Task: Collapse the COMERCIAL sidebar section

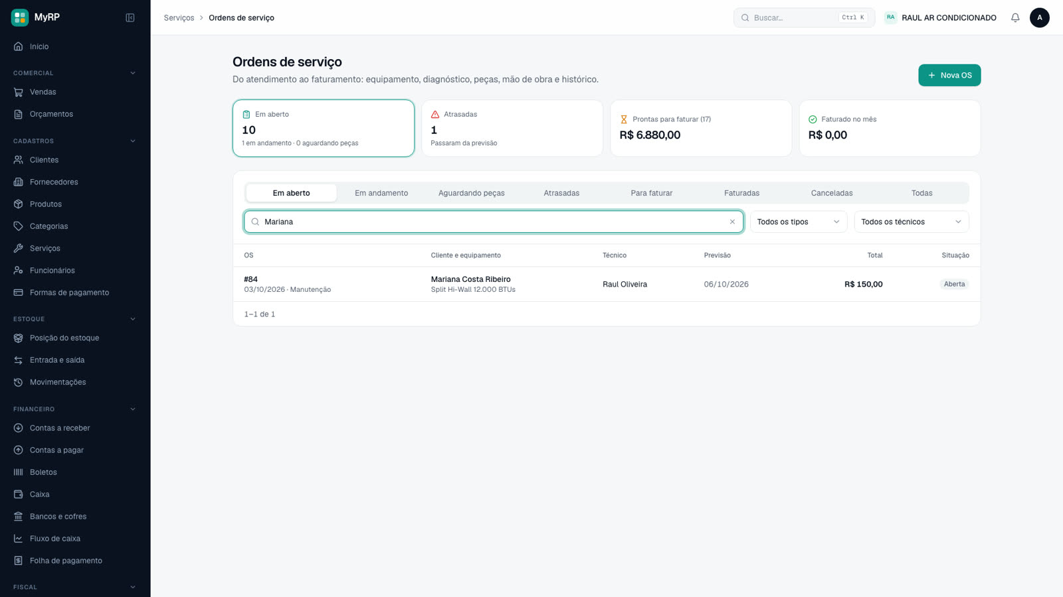Action: pos(133,73)
